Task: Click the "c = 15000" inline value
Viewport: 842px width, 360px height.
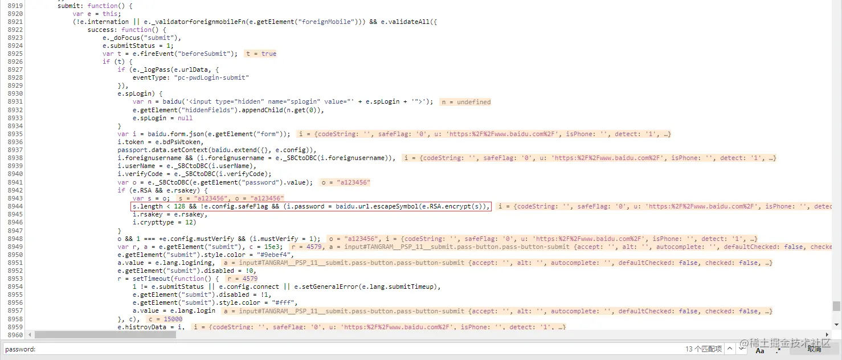Action: [x=165, y=319]
